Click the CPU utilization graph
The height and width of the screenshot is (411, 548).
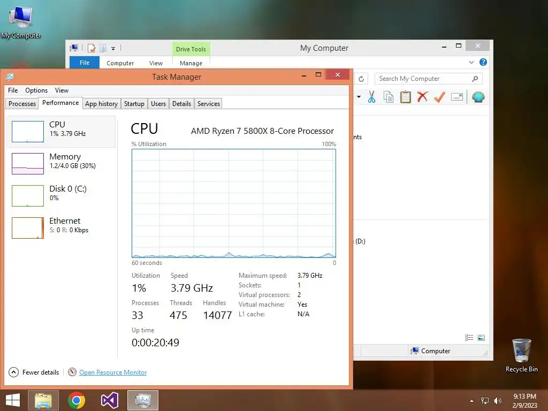(x=234, y=203)
